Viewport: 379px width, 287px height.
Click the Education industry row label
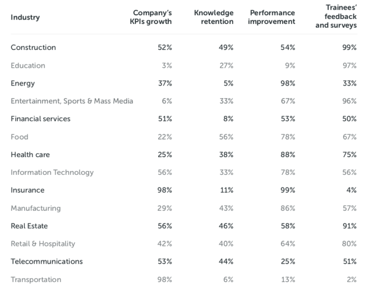[x=28, y=66]
